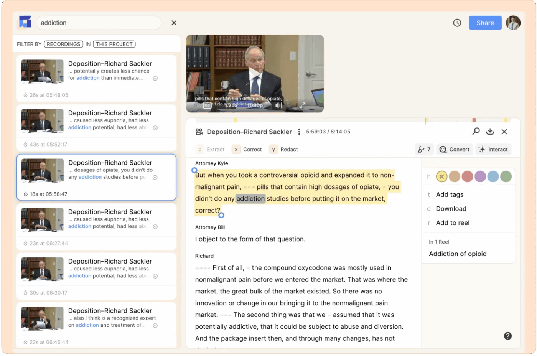The image size is (537, 356).
Task: Open the RECORDINGS filter dropdown
Action: [x=64, y=44]
